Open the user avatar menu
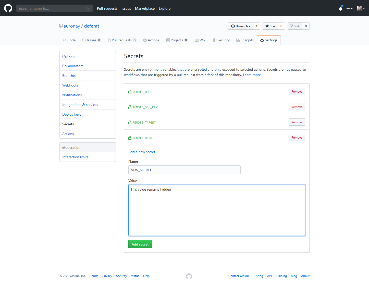 361,8
